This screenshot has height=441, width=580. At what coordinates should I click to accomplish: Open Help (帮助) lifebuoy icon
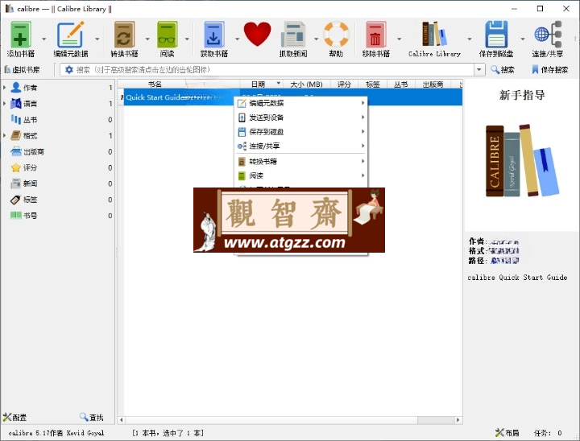pos(336,35)
